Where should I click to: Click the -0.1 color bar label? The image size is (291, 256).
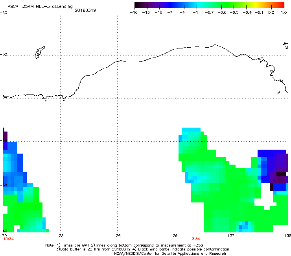(259, 13)
